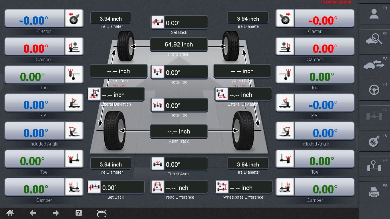Click the wheel rotation icon in bottom bar
Viewport: 390px width, 219px height.
(x=102, y=213)
